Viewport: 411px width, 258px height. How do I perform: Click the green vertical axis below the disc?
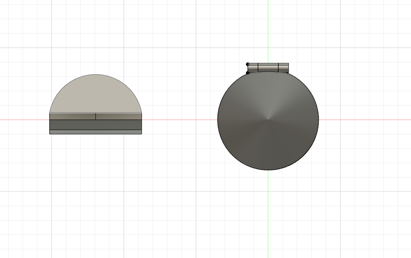(x=268, y=214)
